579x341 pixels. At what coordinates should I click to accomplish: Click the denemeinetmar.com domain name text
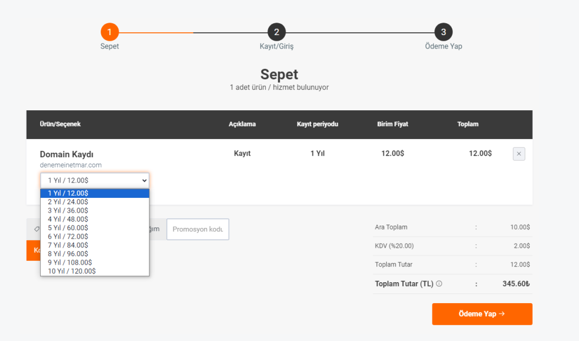[x=71, y=165]
